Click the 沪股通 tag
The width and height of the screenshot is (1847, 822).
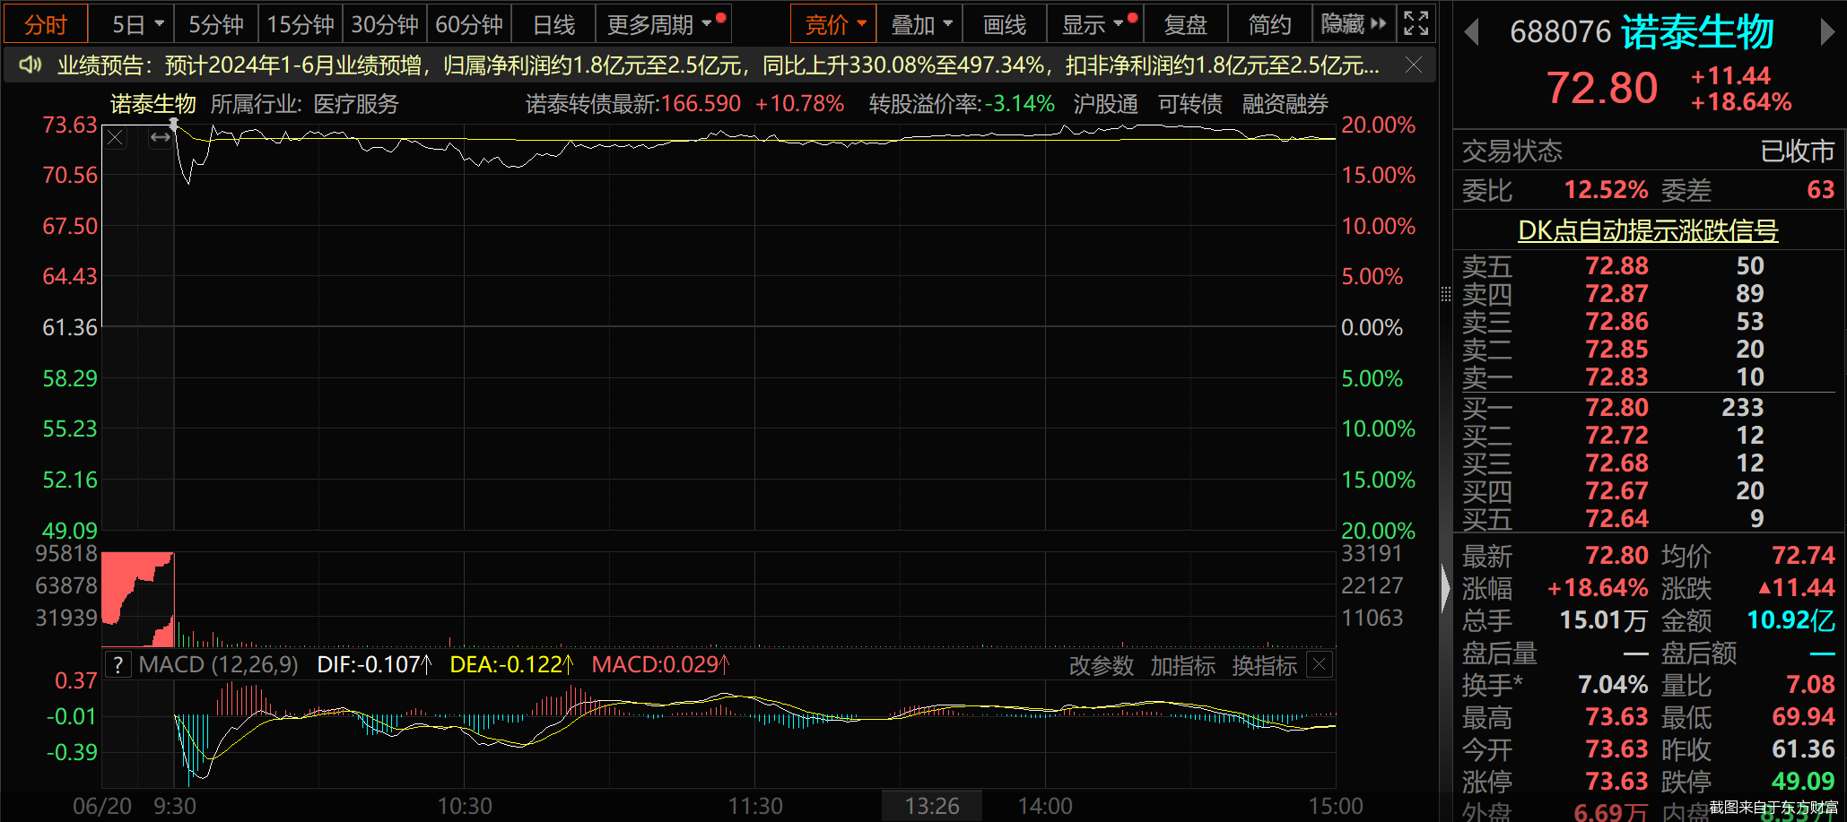[1106, 104]
